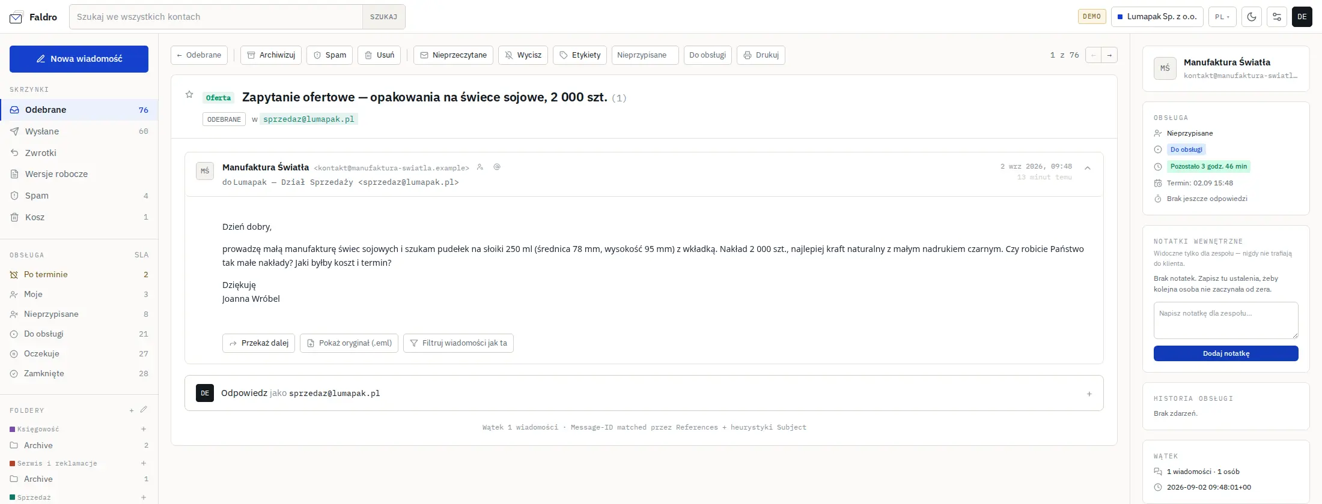Click the red Serwis i reklamacje color square

tap(13, 463)
